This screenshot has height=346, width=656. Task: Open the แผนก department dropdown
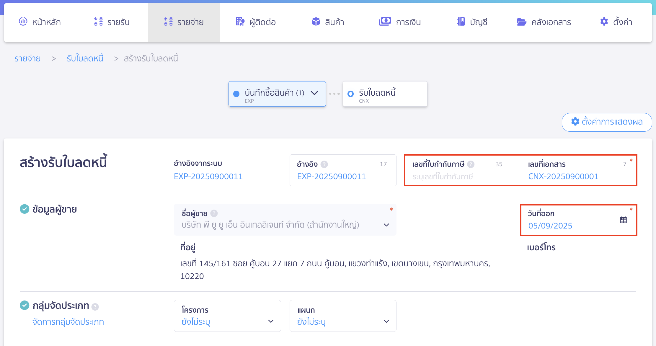click(x=343, y=316)
